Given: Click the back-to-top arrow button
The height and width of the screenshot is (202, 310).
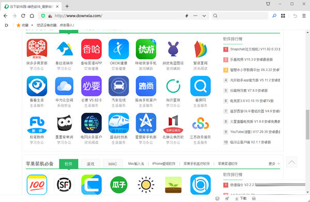Looking at the screenshot, I should [x=291, y=162].
